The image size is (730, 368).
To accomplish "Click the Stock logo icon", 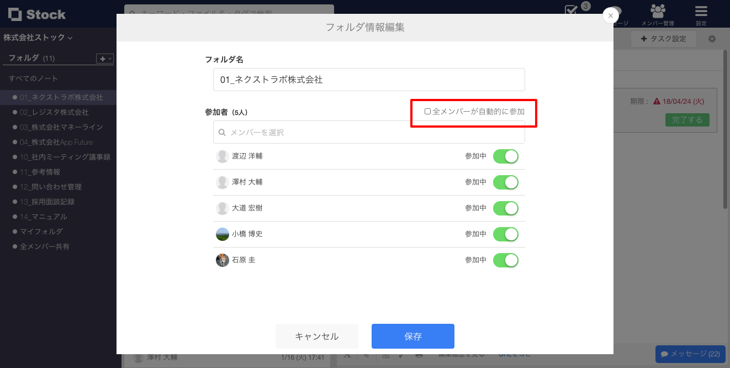I will point(15,14).
